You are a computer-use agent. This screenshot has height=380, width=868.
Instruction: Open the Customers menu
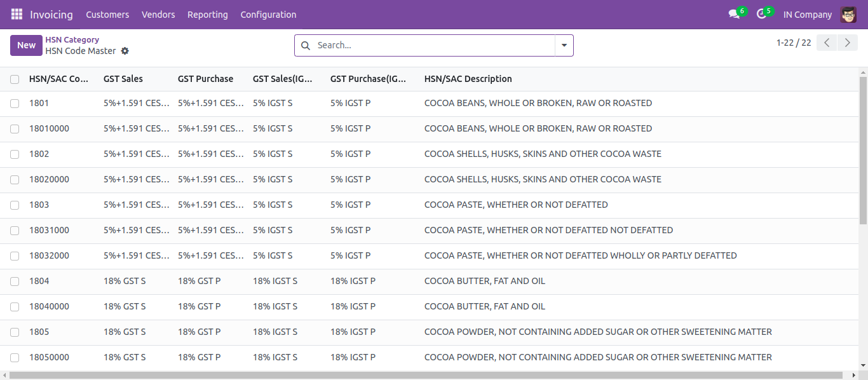[x=107, y=14]
